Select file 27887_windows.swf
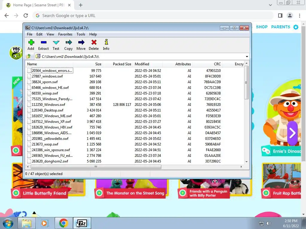The height and width of the screenshot is (229, 306). [47, 76]
